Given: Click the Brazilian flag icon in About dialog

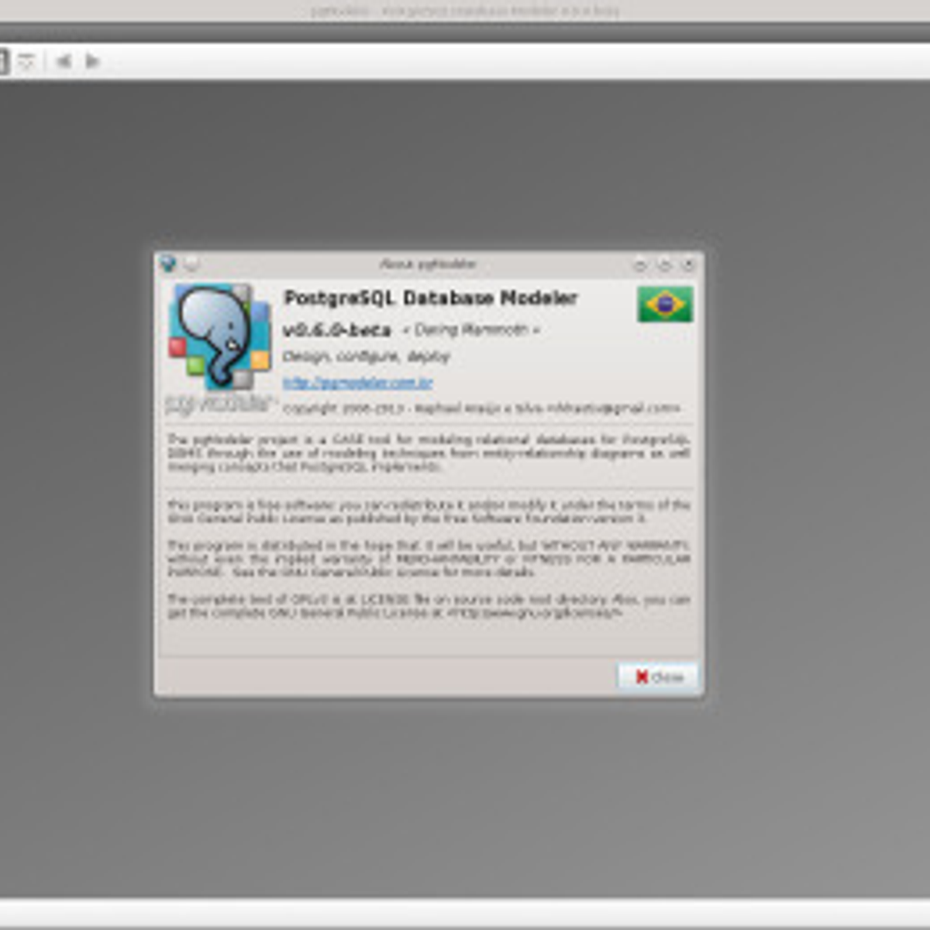Looking at the screenshot, I should 665,304.
